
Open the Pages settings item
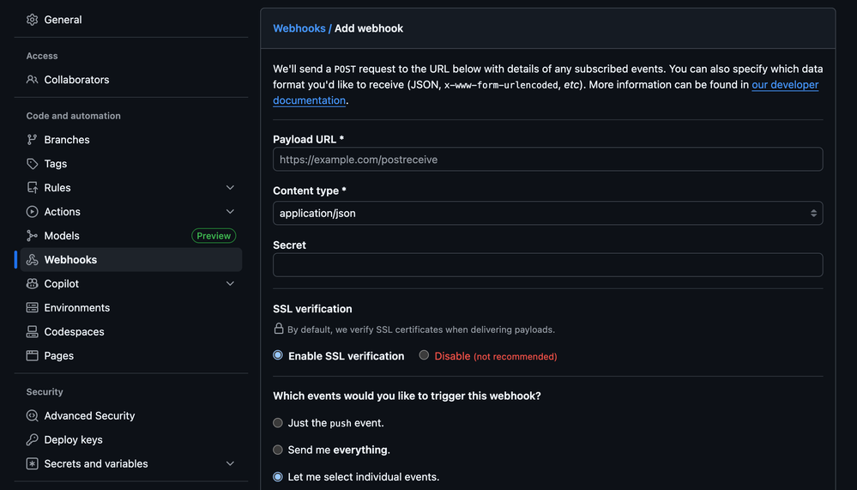[59, 356]
